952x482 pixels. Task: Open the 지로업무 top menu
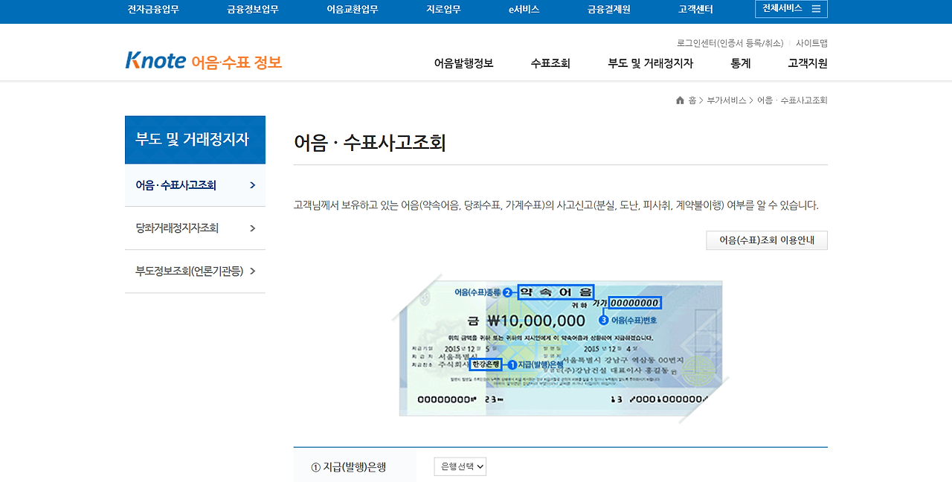pyautogui.click(x=443, y=10)
